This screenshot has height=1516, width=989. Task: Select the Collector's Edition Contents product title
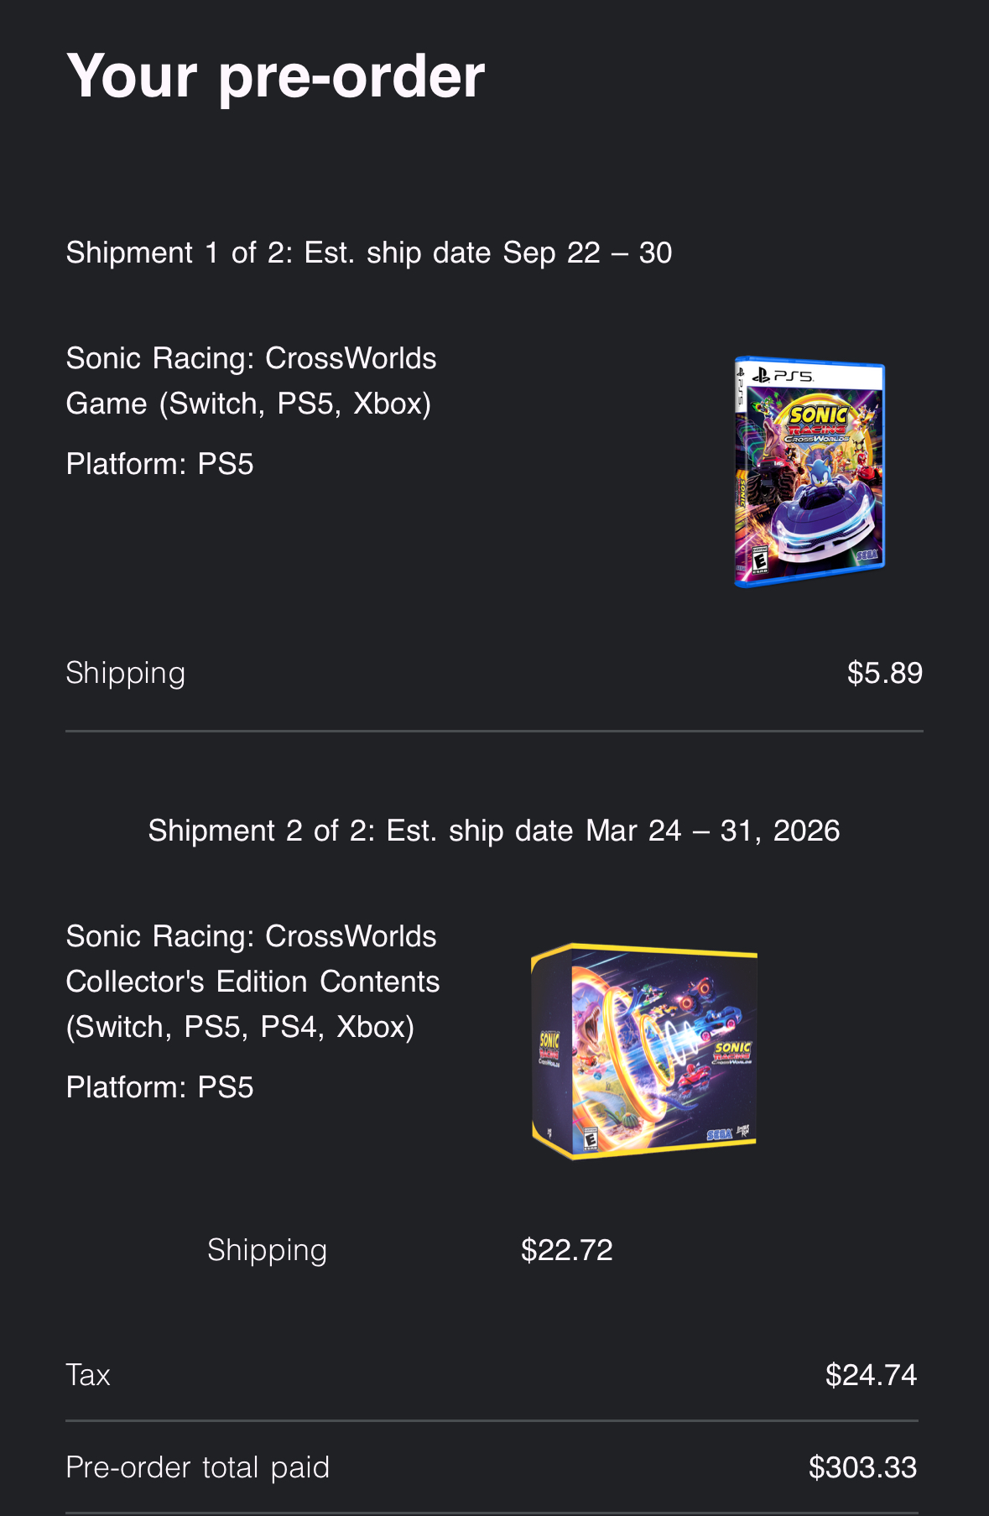click(252, 982)
